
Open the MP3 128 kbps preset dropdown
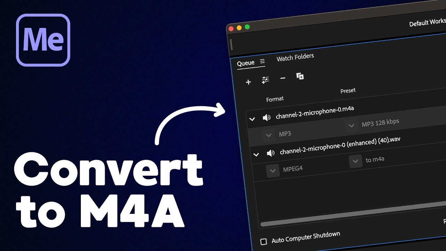tap(351, 125)
